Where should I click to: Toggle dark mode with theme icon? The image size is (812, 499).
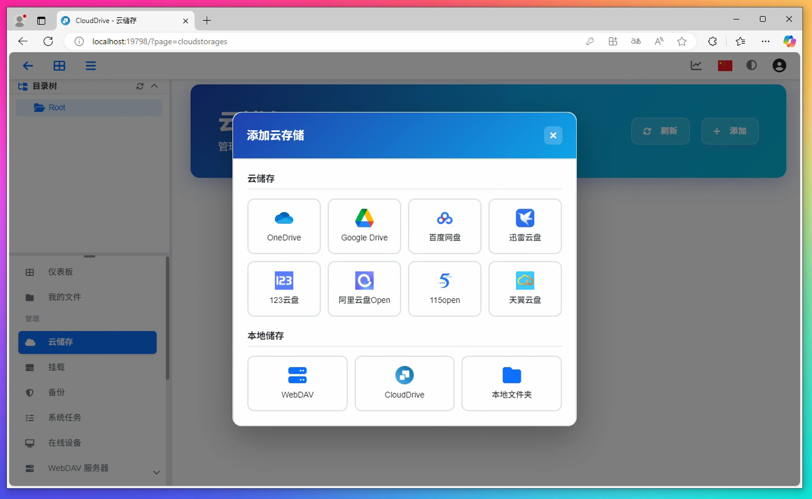pos(752,65)
